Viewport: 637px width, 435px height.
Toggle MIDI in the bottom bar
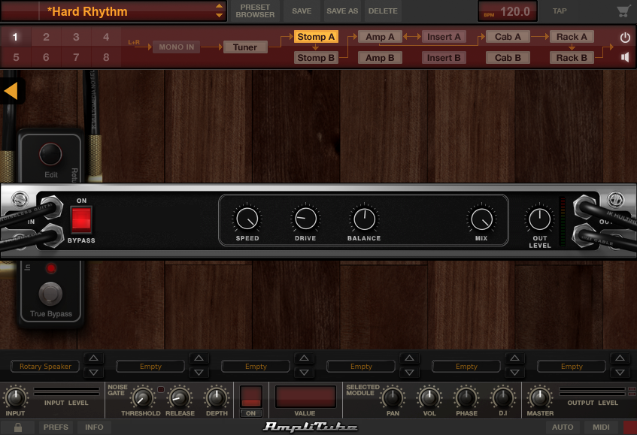point(601,427)
